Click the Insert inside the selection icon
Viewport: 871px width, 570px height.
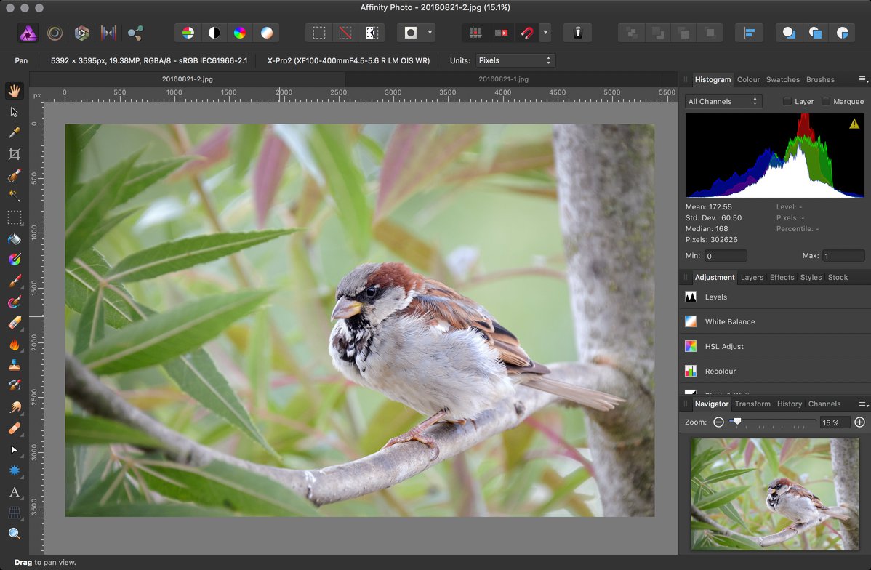pos(842,33)
